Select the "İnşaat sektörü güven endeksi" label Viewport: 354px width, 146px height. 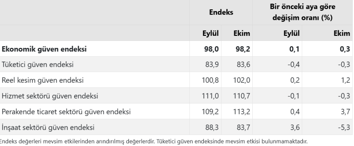48,128
